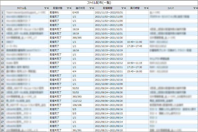The width and height of the screenshot is (198, 132).
Task: Select the 10:40~11:00 execution time cell
Action: click(x=137, y=42)
